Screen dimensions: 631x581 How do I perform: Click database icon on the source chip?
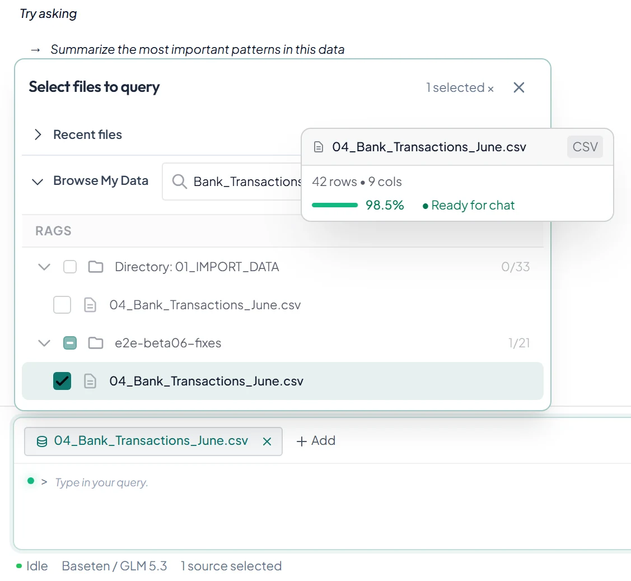[42, 441]
